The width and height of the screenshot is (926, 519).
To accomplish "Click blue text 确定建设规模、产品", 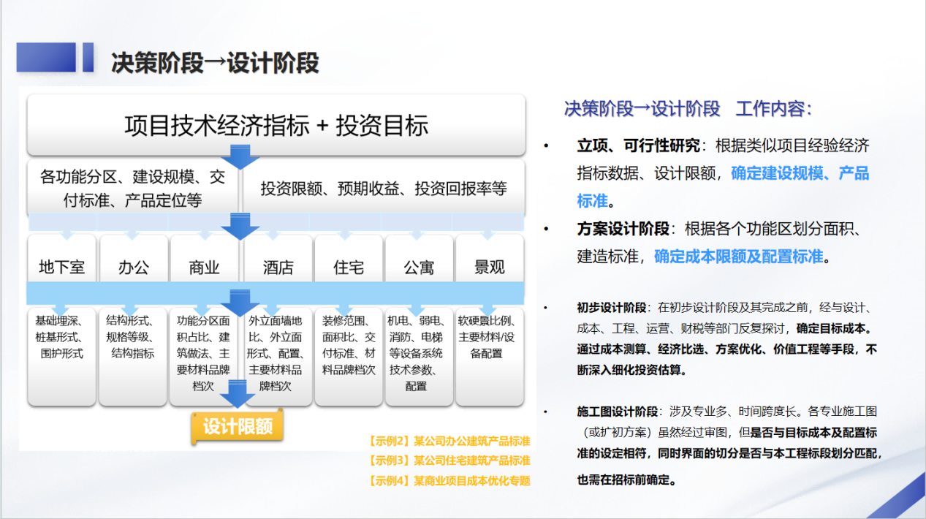I will point(800,173).
